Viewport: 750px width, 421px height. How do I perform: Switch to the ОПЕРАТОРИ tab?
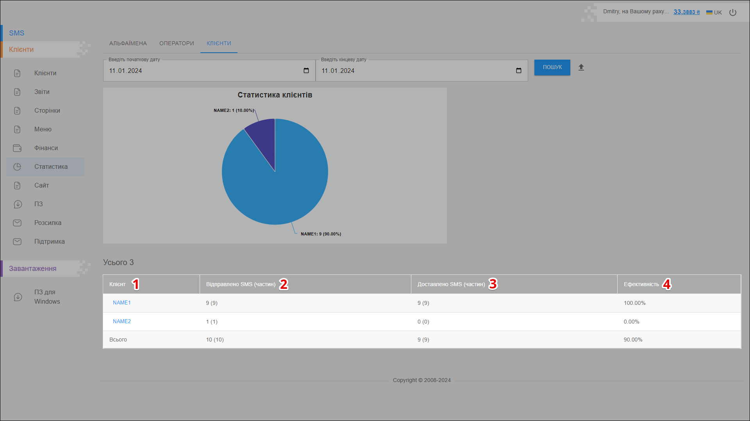pyautogui.click(x=177, y=43)
